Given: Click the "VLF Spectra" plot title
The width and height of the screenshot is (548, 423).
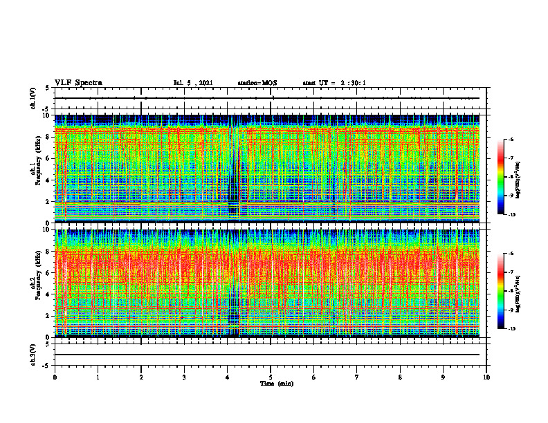Looking at the screenshot, I should tap(78, 83).
